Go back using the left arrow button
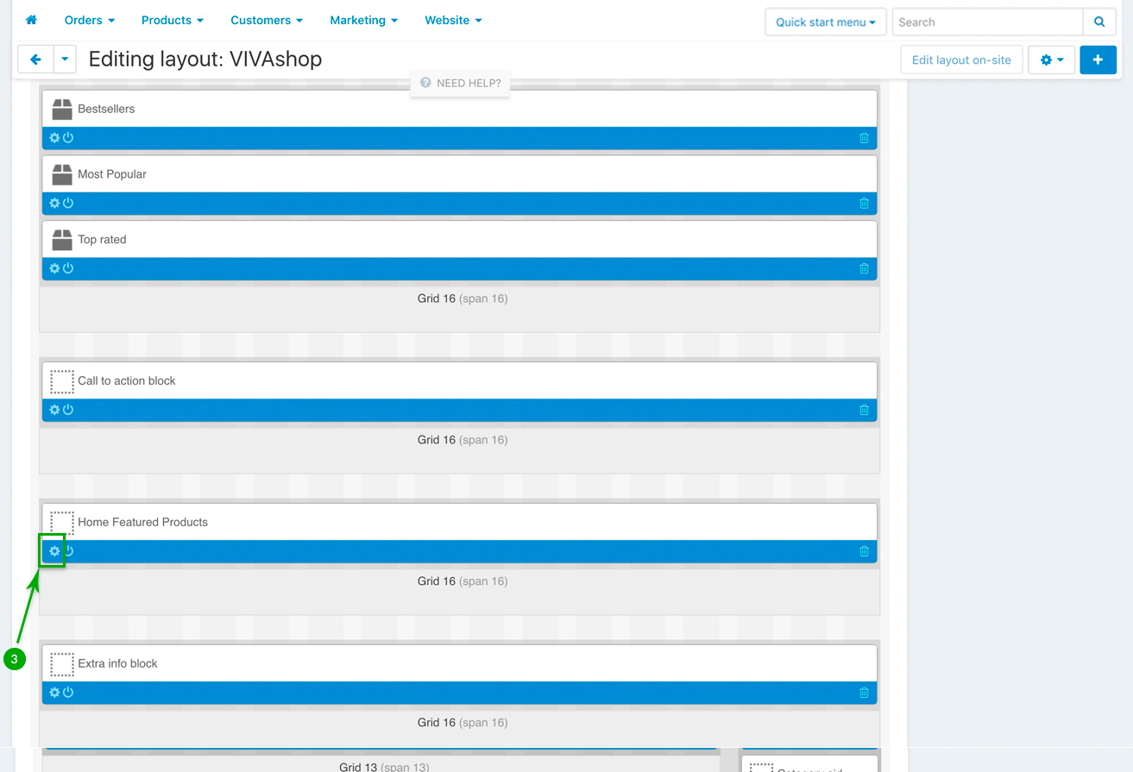 click(x=35, y=60)
